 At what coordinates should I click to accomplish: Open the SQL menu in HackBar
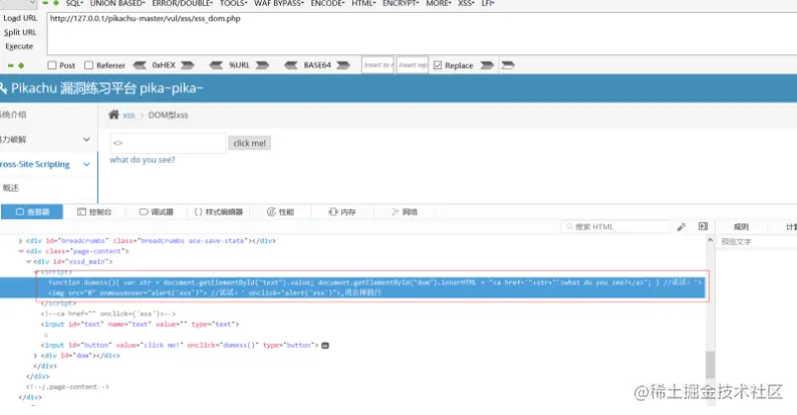(x=74, y=4)
